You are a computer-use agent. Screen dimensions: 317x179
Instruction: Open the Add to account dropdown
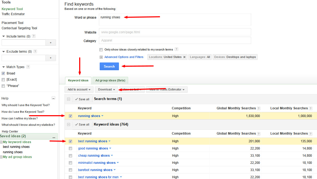79,90
